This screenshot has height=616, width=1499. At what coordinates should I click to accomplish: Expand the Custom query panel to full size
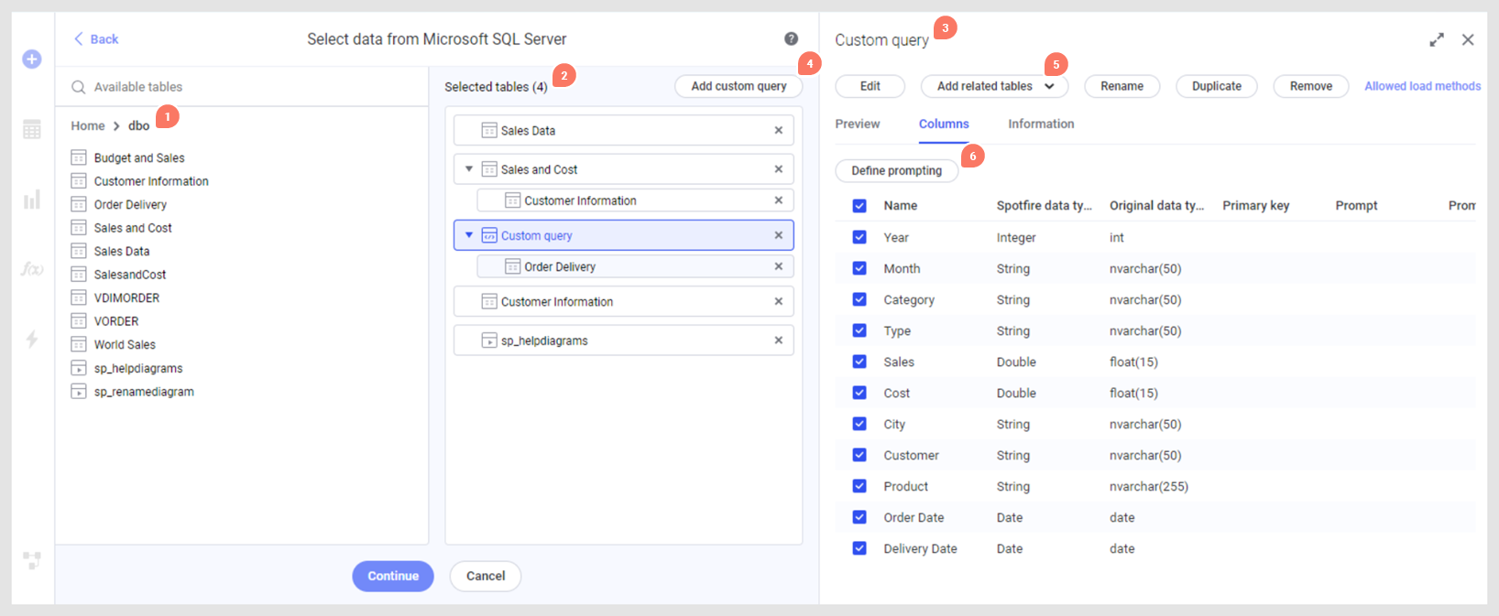pyautogui.click(x=1437, y=40)
